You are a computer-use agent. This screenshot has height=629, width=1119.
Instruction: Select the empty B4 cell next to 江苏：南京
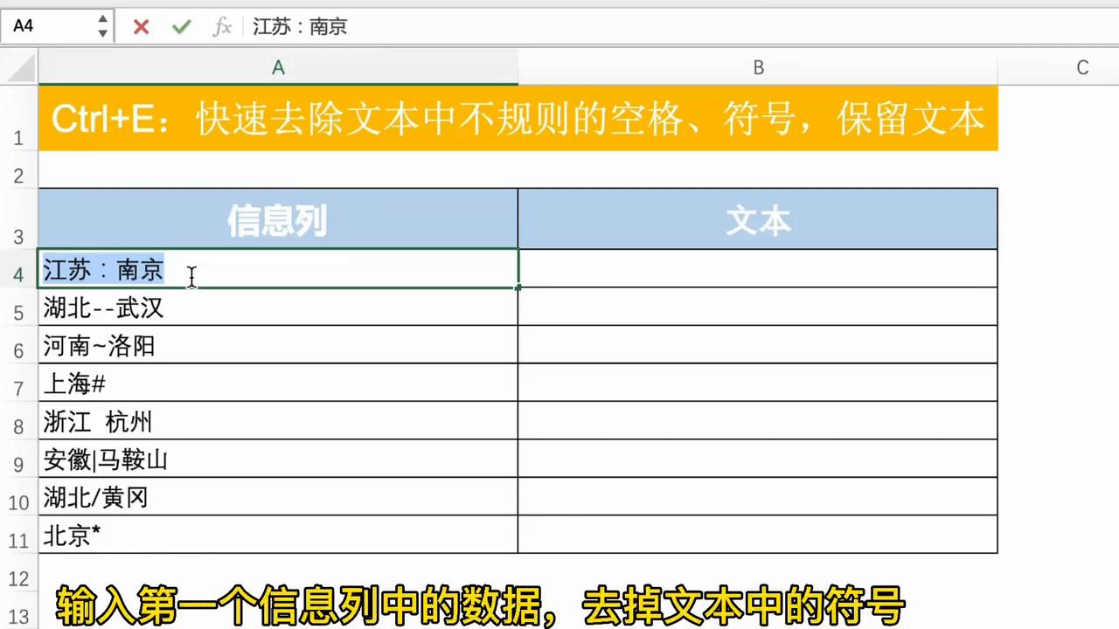click(x=758, y=269)
